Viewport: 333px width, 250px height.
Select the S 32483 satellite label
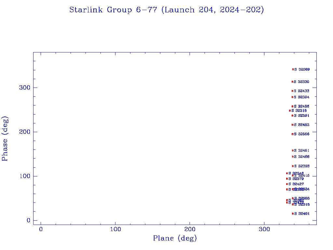click(x=301, y=125)
